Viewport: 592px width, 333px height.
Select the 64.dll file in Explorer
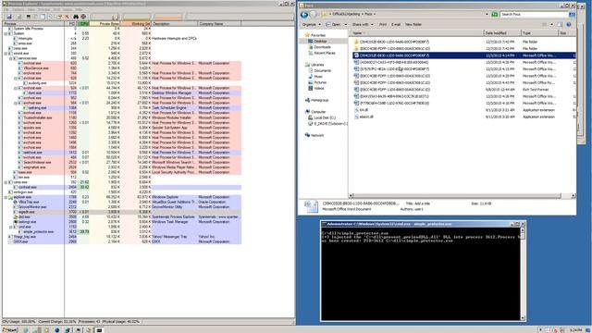click(464, 110)
